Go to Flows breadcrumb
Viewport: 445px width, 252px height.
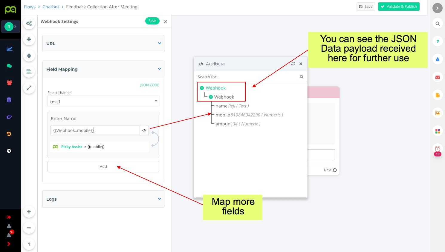point(30,7)
